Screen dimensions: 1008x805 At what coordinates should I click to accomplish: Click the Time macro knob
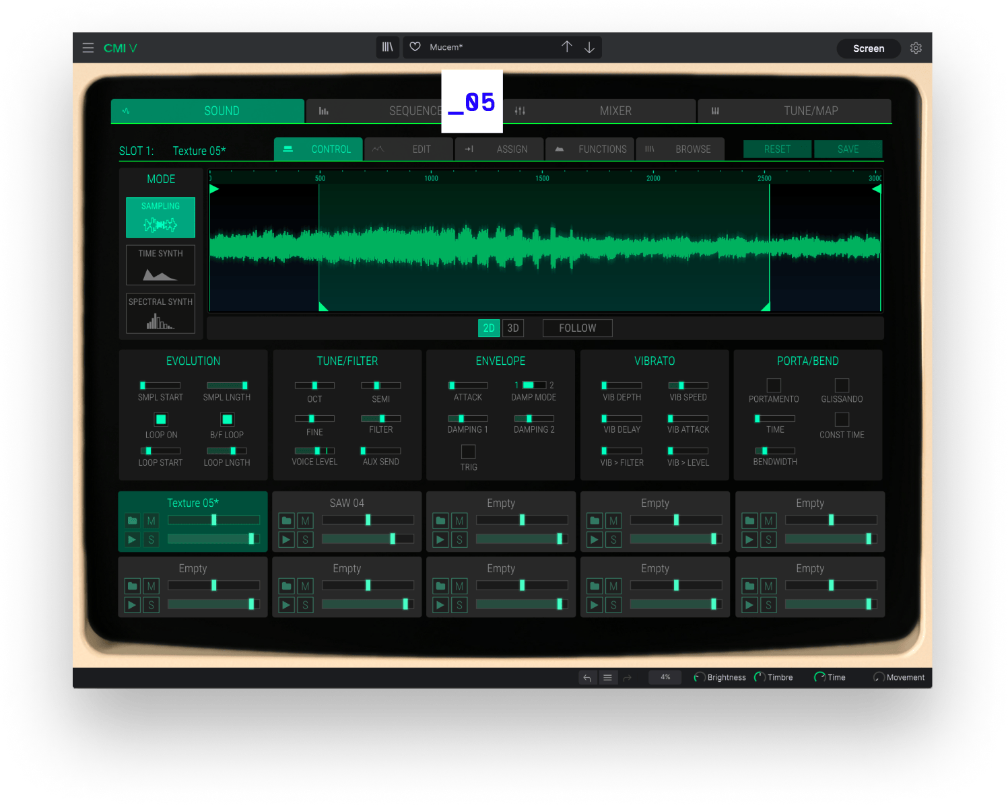click(819, 677)
